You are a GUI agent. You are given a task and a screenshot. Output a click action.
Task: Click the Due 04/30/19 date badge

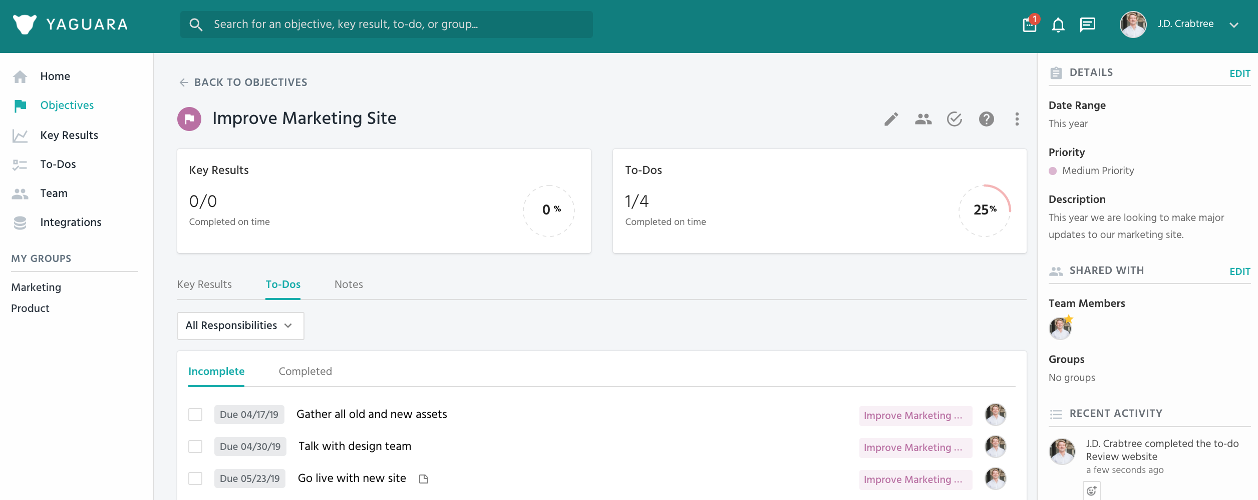[250, 446]
